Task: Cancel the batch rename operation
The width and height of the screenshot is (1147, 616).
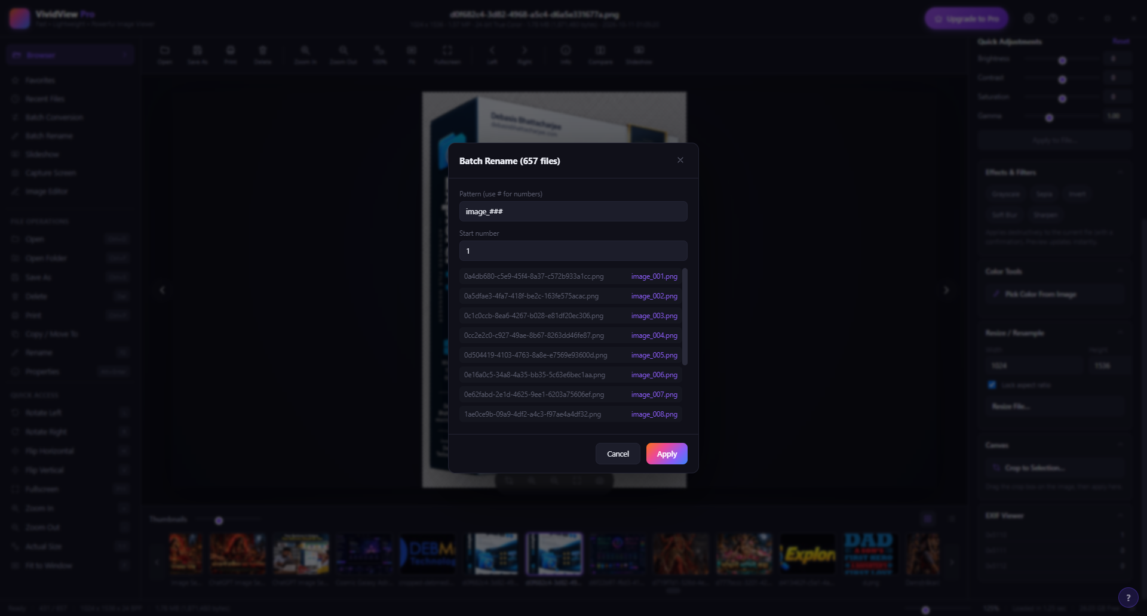Action: coord(618,454)
